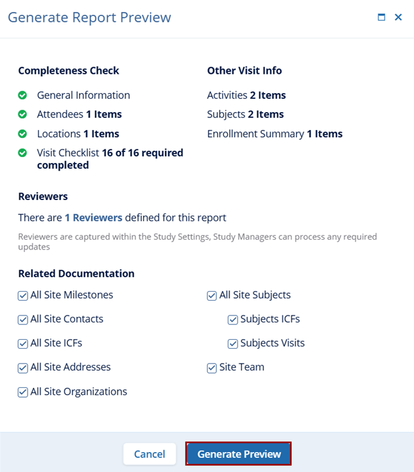Select the Activities 2 Items entry
The width and height of the screenshot is (414, 472).
(x=246, y=96)
